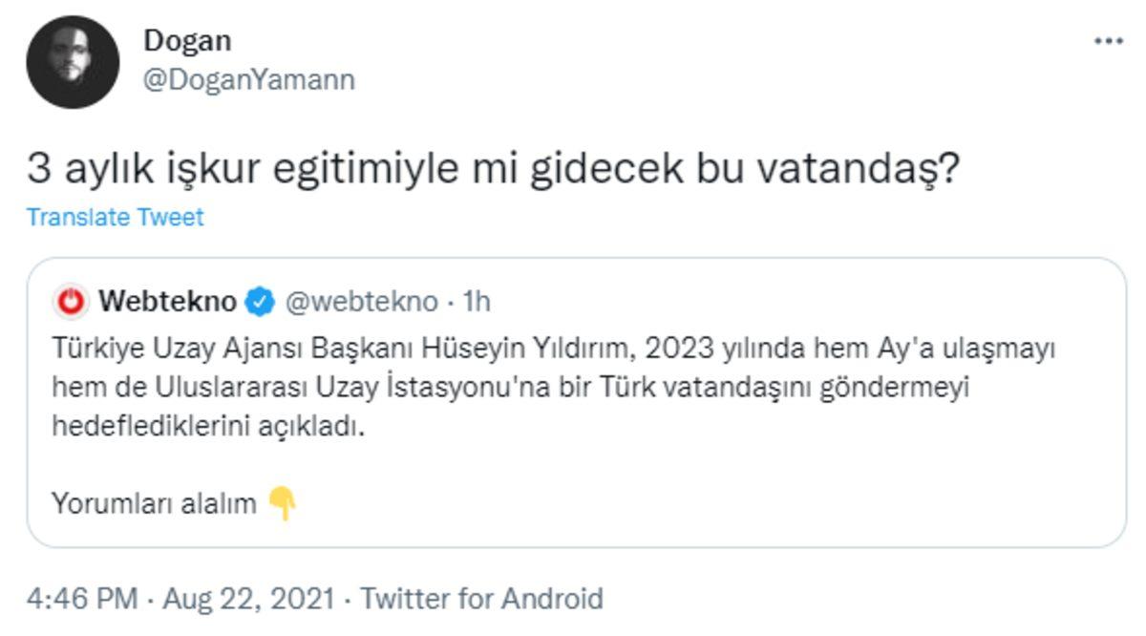The width and height of the screenshot is (1146, 636).
Task: Click the Translate Tweet link
Action: point(114,217)
